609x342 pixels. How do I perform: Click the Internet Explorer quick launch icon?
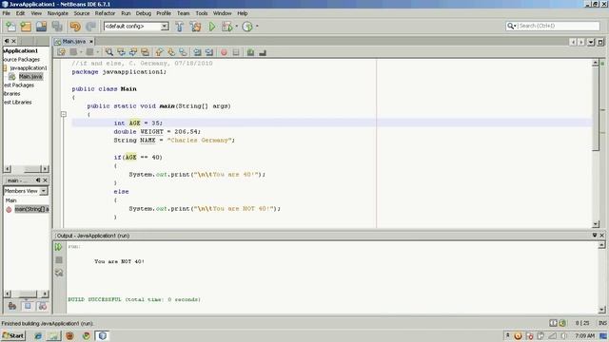click(x=38, y=335)
